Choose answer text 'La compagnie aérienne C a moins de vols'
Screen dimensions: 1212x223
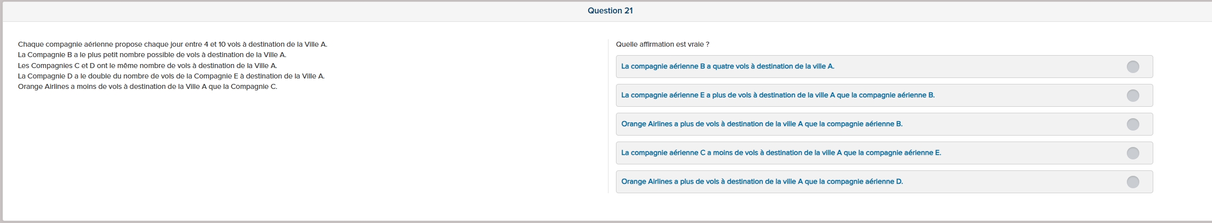[x=781, y=153]
